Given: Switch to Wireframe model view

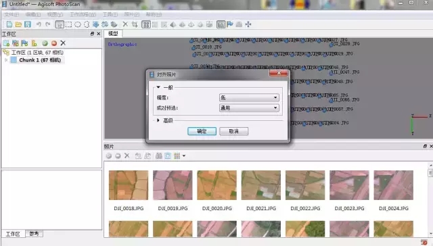Looking at the screenshot, I should pos(191,24).
